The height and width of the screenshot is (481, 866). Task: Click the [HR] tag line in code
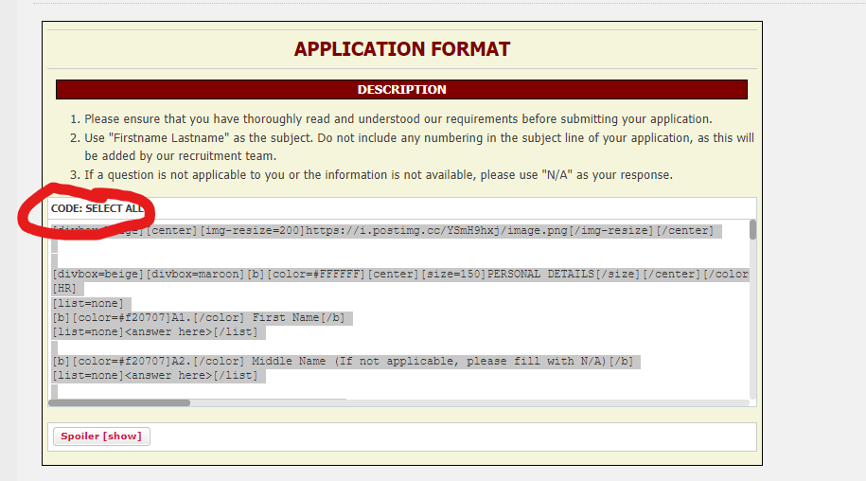coord(65,289)
